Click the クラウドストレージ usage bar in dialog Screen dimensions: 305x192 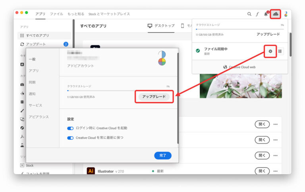point(118,91)
